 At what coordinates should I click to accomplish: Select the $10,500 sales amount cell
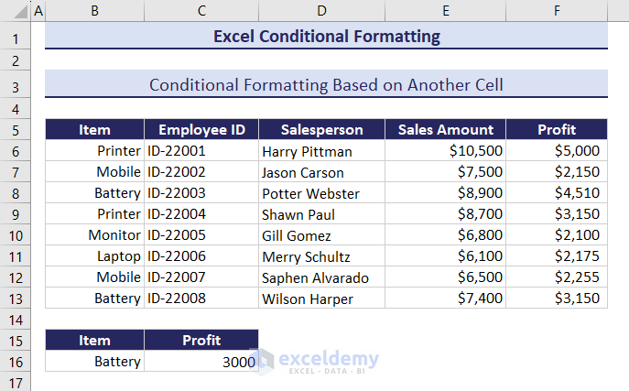pos(445,151)
